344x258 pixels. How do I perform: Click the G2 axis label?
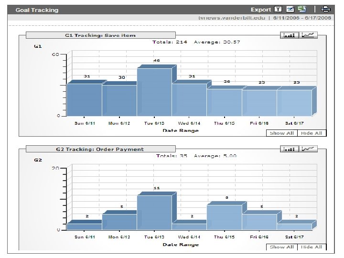click(x=38, y=160)
